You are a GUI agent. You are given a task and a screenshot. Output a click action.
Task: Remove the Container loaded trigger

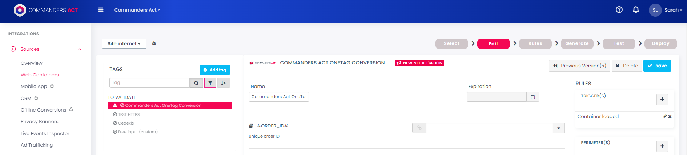pos(670,117)
